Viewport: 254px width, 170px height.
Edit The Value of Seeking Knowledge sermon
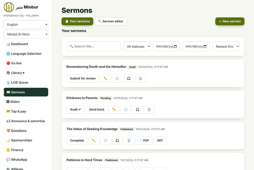[x=94, y=141]
